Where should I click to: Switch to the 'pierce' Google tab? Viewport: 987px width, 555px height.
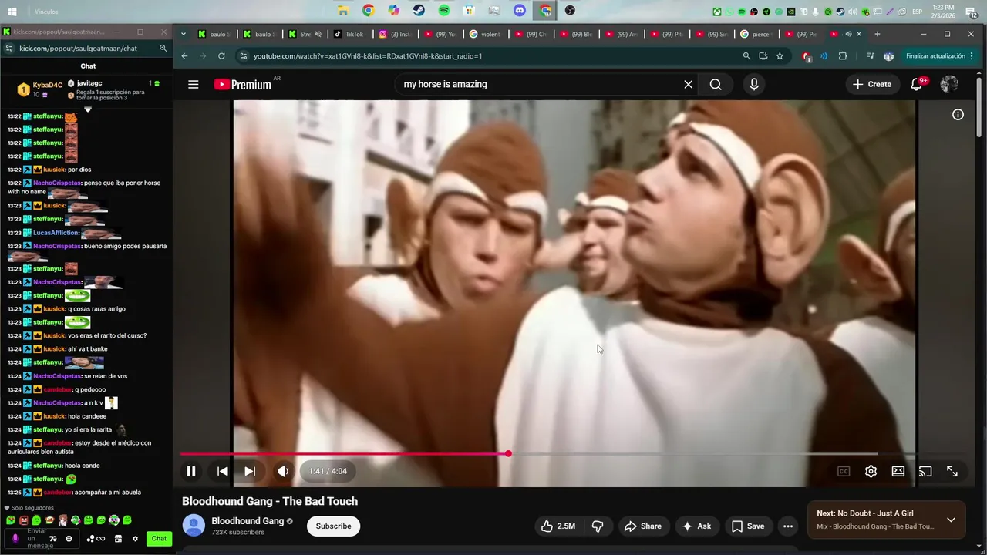tap(759, 34)
